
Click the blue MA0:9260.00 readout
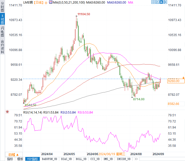pyautogui.click(x=117, y=3)
